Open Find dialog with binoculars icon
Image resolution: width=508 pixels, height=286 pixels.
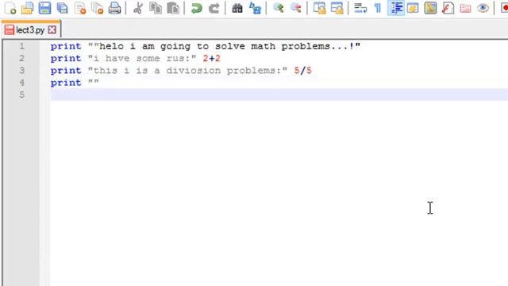pyautogui.click(x=237, y=8)
